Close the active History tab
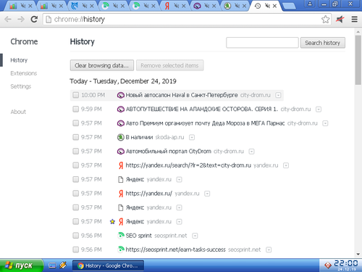 (274, 6)
